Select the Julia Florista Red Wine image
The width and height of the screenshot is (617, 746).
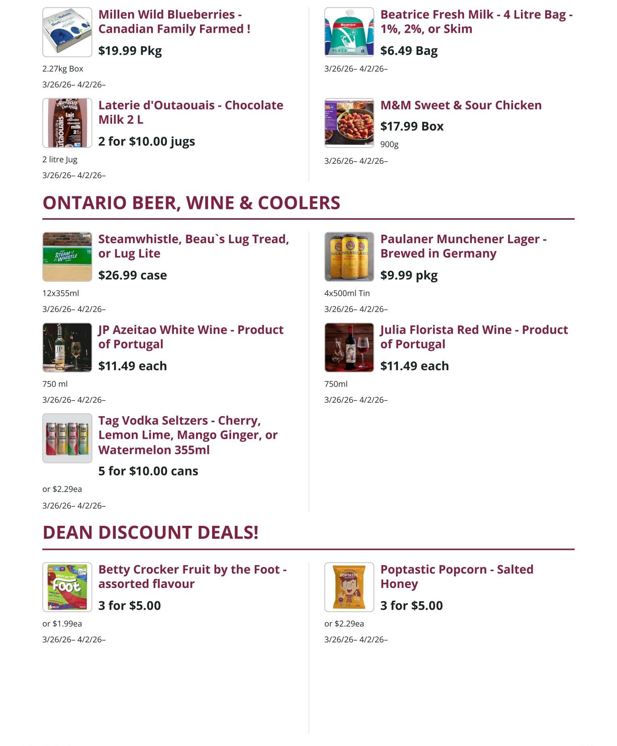[x=349, y=348]
